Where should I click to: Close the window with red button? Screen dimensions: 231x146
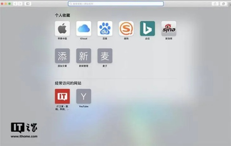coord(2,4)
